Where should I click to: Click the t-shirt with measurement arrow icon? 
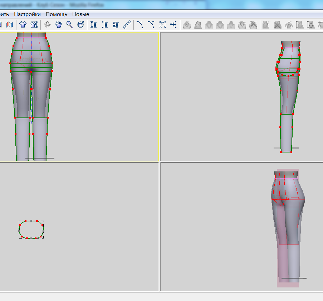tap(34, 25)
